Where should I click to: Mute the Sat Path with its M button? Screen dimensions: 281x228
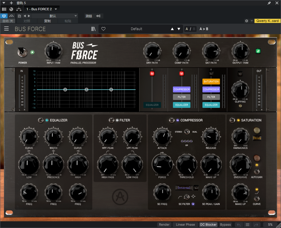[211, 74]
